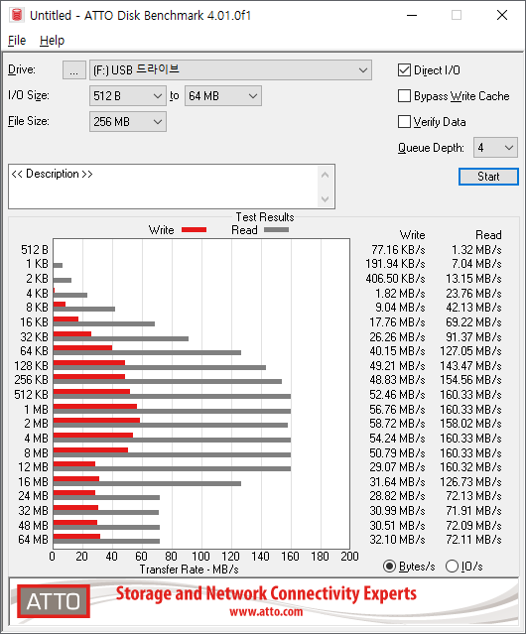Click the 77.16 KB/s write value

(398, 250)
